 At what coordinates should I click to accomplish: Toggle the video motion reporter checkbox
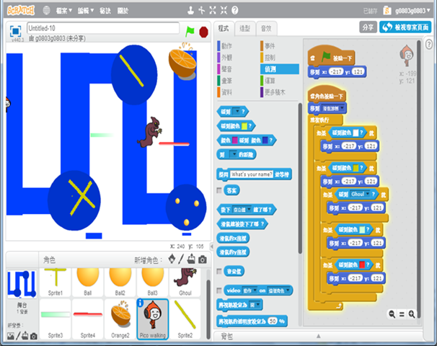pos(219,290)
